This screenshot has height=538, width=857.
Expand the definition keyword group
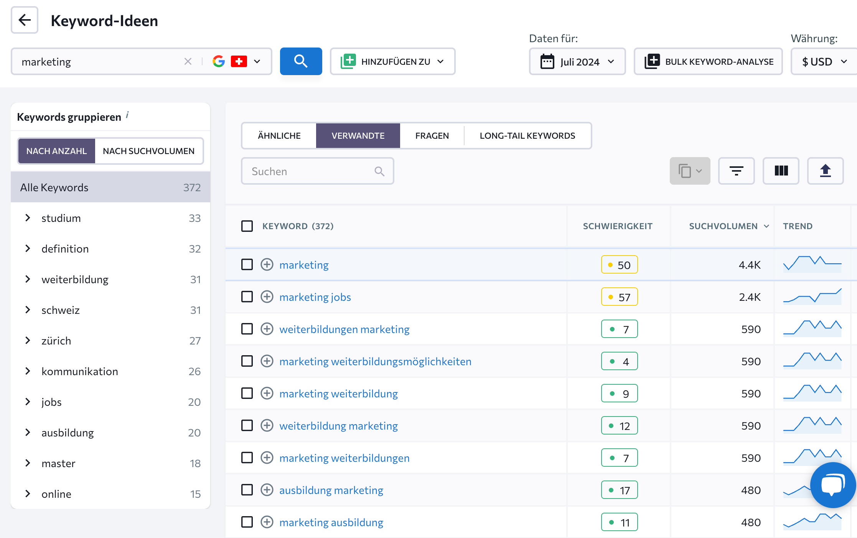pyautogui.click(x=28, y=248)
